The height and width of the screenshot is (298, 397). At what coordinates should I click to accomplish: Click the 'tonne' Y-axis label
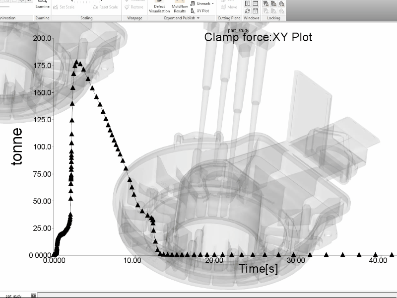[17, 147]
